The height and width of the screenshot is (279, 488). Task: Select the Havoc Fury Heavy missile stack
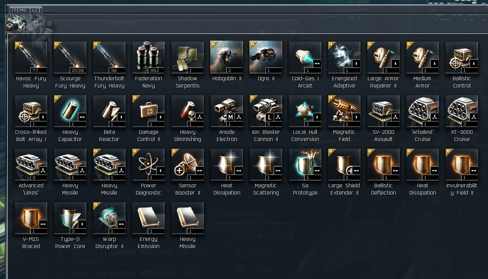coord(31,58)
